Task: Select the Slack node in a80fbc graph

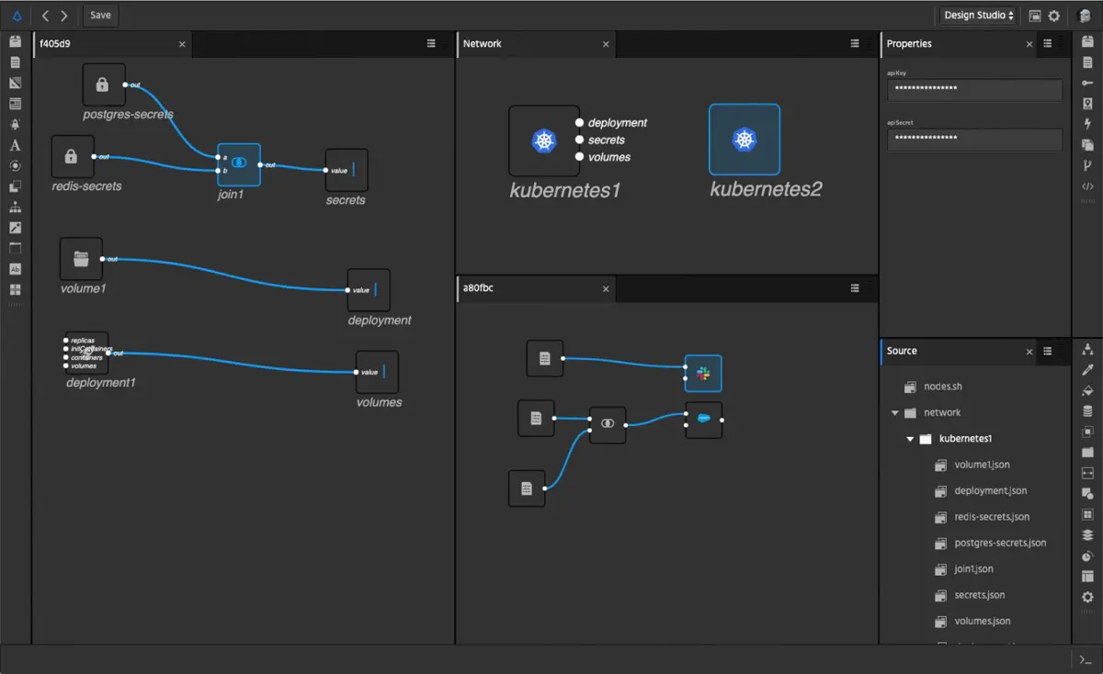Action: coord(703,373)
